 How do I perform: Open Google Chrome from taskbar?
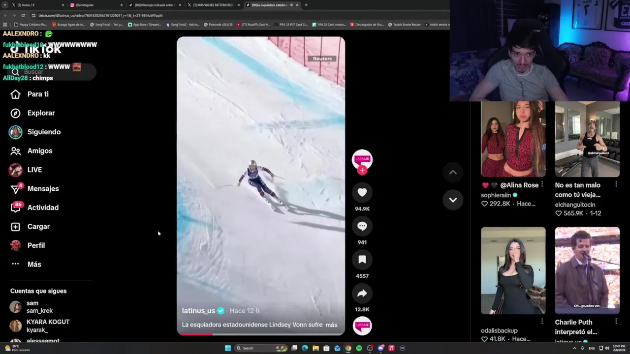pos(348,348)
